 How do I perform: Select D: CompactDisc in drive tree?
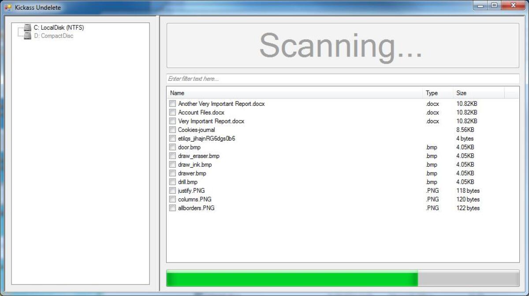pos(53,36)
